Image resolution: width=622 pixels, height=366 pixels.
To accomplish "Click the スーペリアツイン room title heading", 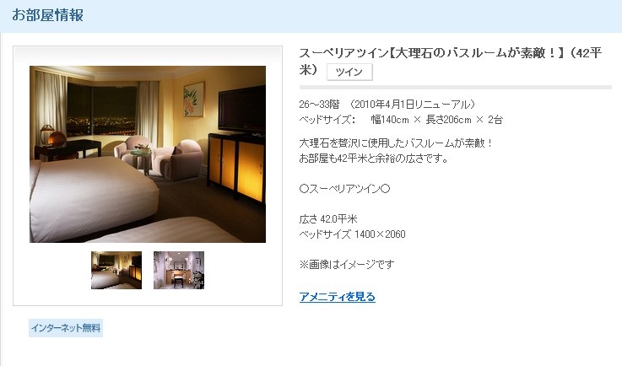I will pos(451,61).
